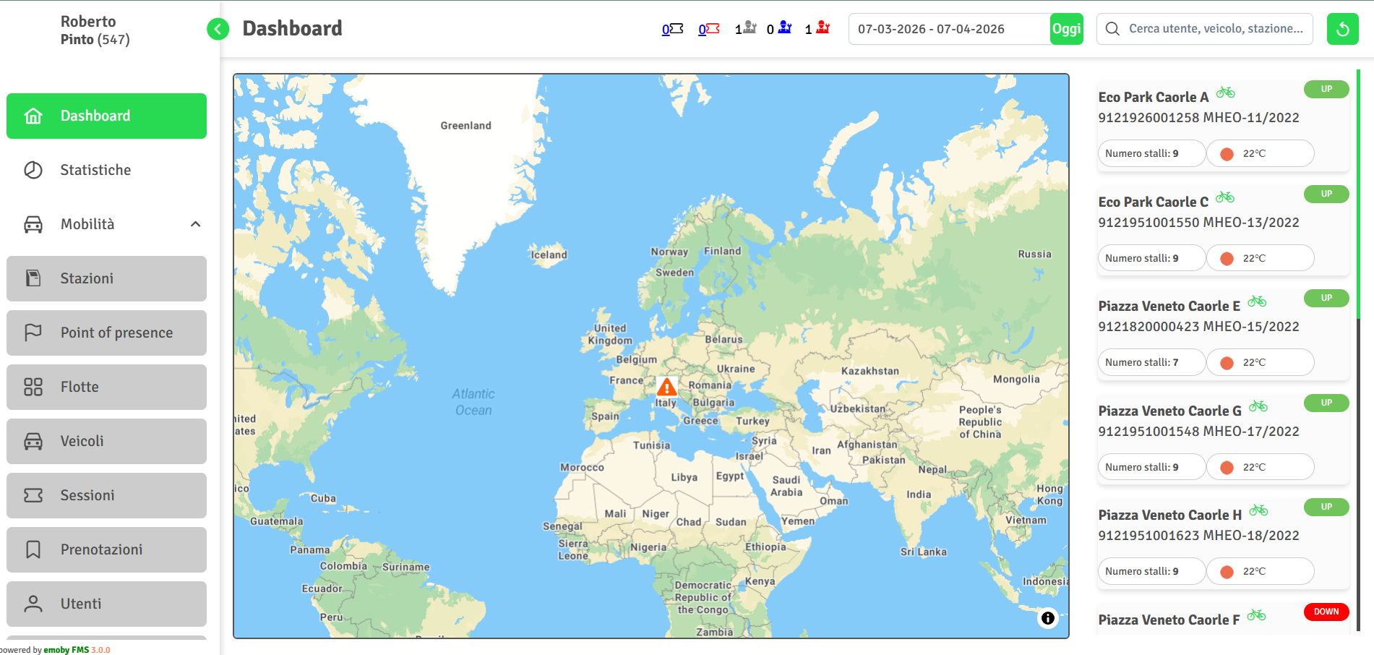Open the warning marker on Italy

(x=666, y=387)
